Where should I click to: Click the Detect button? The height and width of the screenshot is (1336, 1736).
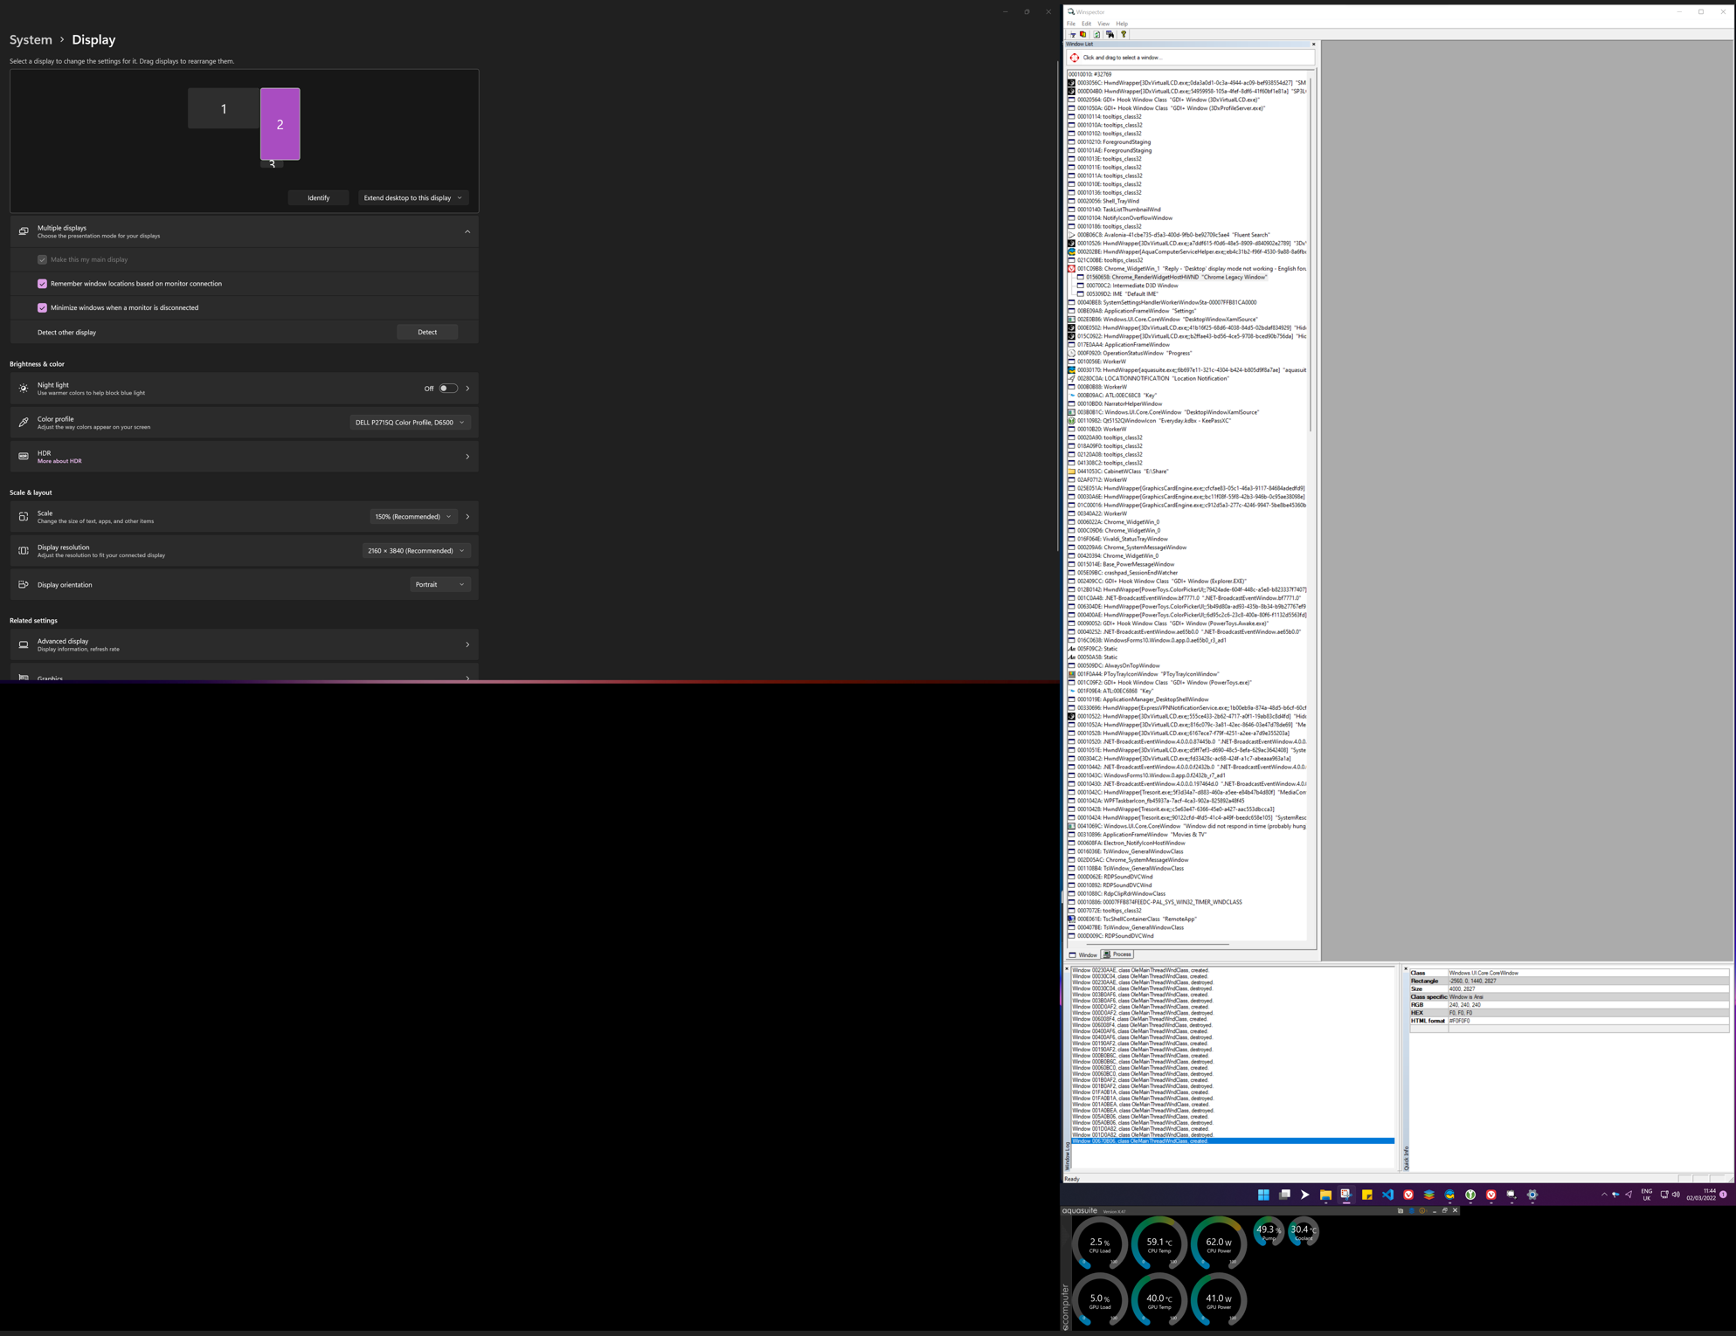(x=427, y=332)
